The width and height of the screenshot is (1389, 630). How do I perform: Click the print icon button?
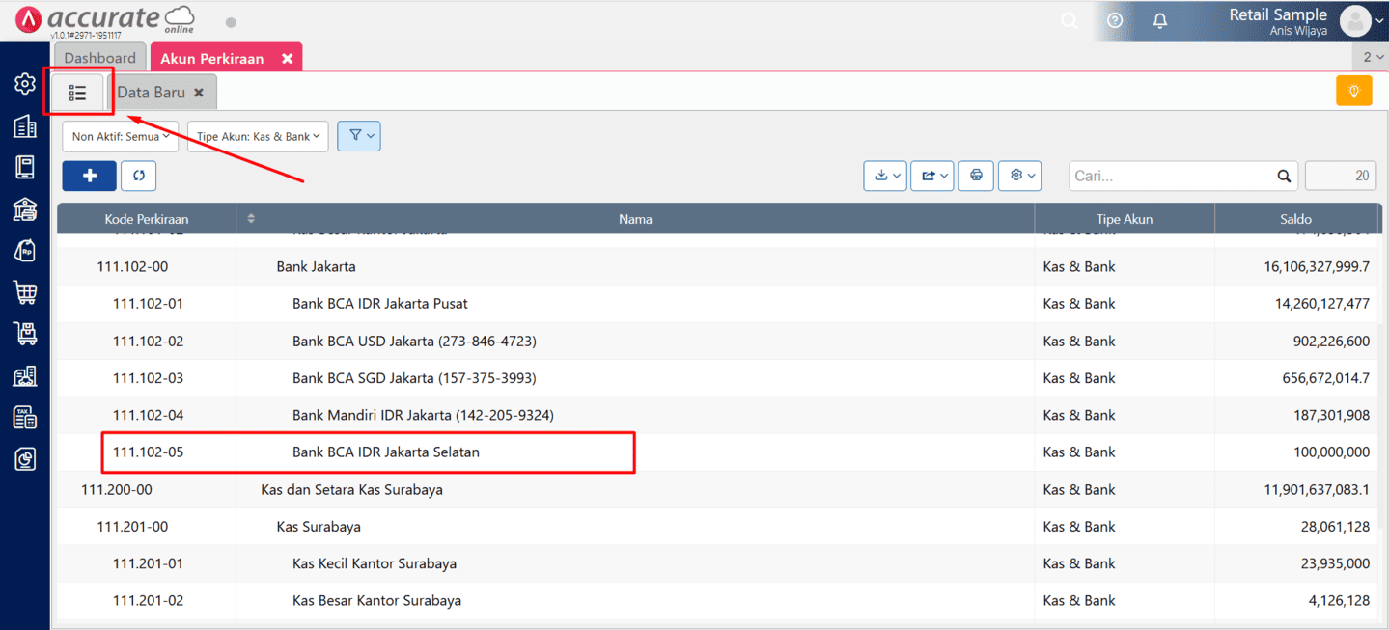[976, 176]
